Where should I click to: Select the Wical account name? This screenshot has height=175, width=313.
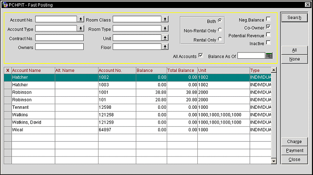tap(33, 130)
